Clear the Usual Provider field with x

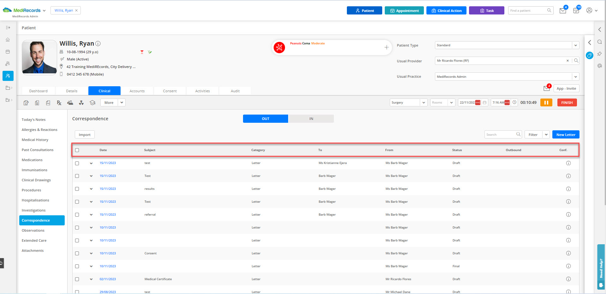(567, 61)
